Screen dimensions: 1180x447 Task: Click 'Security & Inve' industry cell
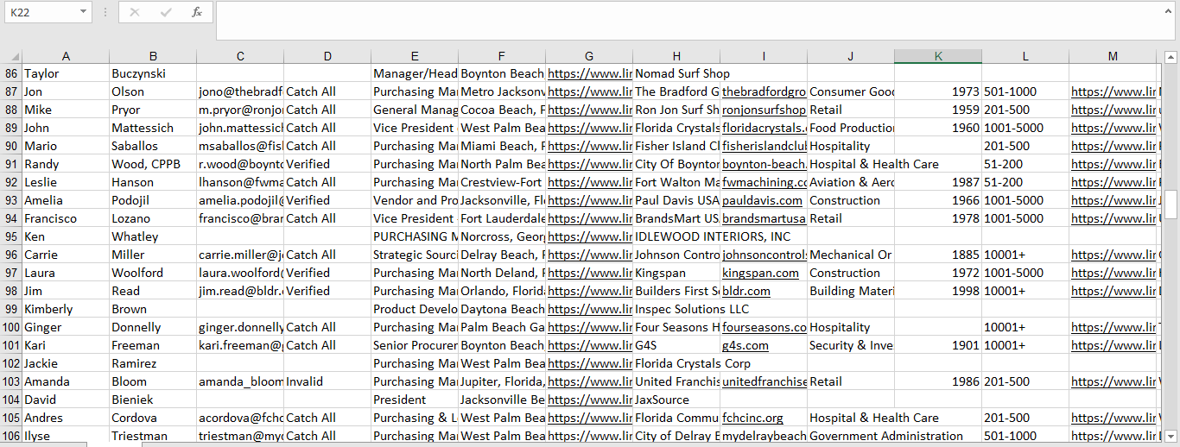[851, 345]
